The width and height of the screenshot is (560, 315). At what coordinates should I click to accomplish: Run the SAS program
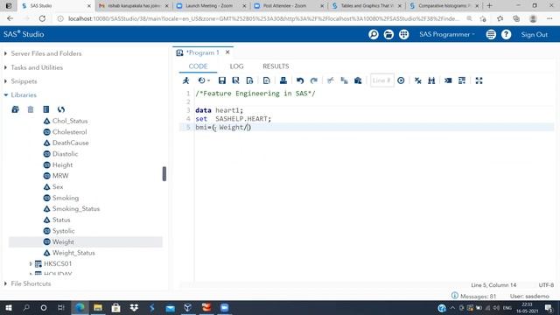click(186, 80)
